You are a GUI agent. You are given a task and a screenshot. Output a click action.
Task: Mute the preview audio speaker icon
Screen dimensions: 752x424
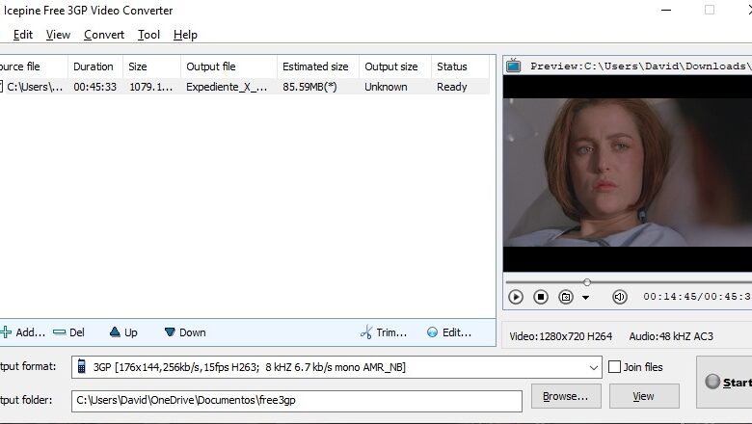coord(620,297)
